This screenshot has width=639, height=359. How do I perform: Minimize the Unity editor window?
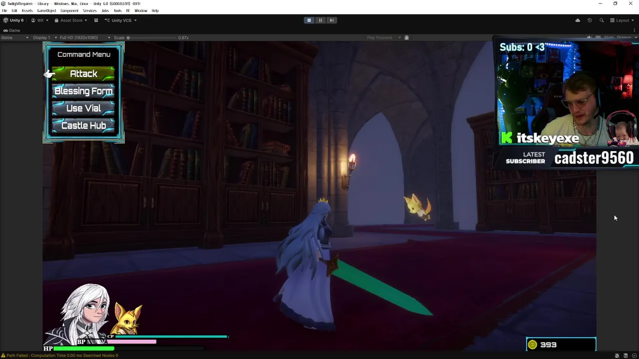coord(601,3)
